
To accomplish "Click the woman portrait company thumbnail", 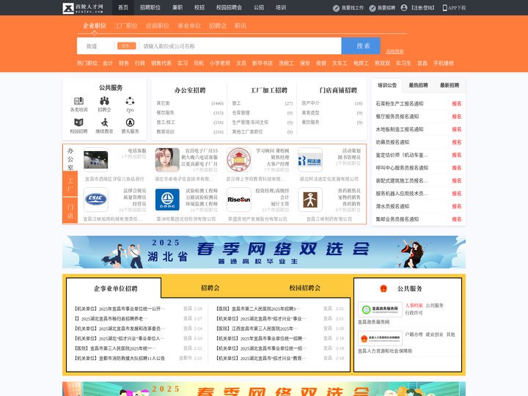I will [167, 160].
